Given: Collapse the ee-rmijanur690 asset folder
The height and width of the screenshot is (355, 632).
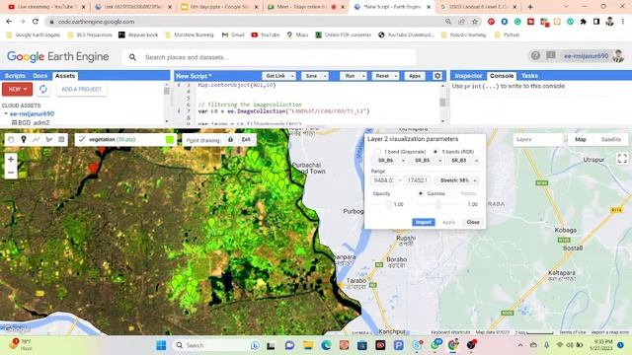Looking at the screenshot, I should point(6,114).
